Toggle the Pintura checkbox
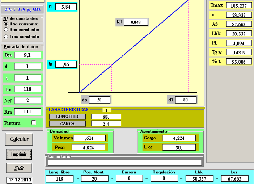The height and width of the screenshot is (185, 254). pyautogui.click(x=34, y=123)
